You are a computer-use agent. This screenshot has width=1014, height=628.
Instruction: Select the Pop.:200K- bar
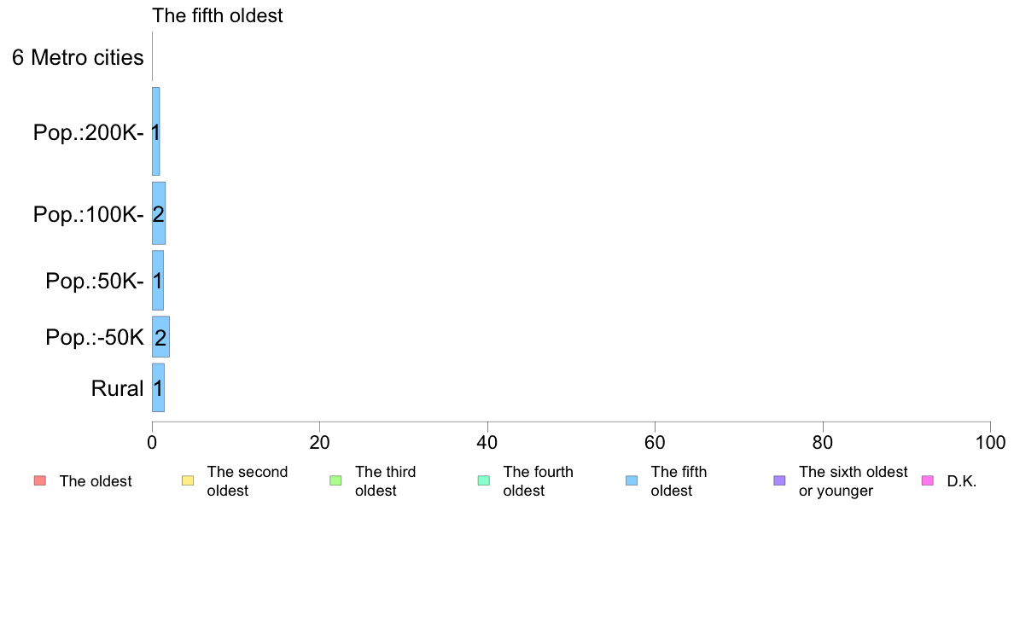(x=156, y=131)
